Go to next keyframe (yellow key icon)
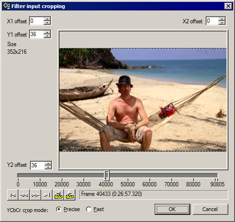 pos(70,195)
